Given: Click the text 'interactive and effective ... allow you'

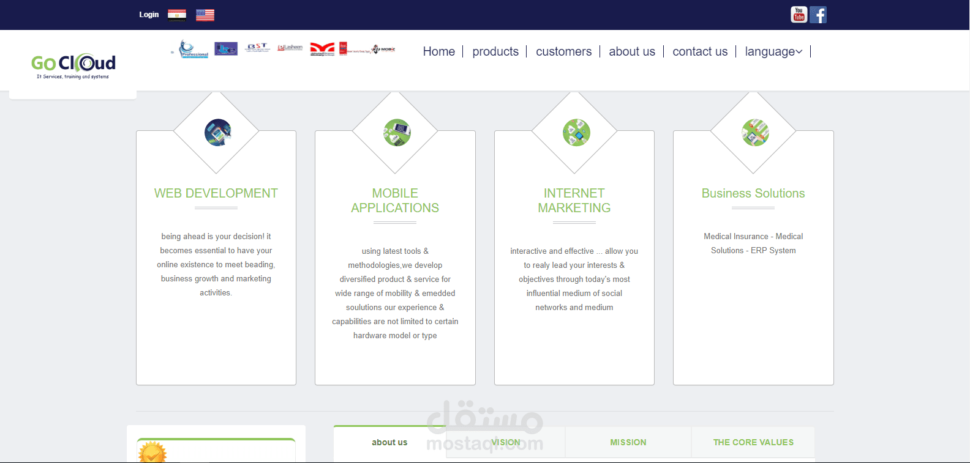Looking at the screenshot, I should pyautogui.click(x=574, y=251).
